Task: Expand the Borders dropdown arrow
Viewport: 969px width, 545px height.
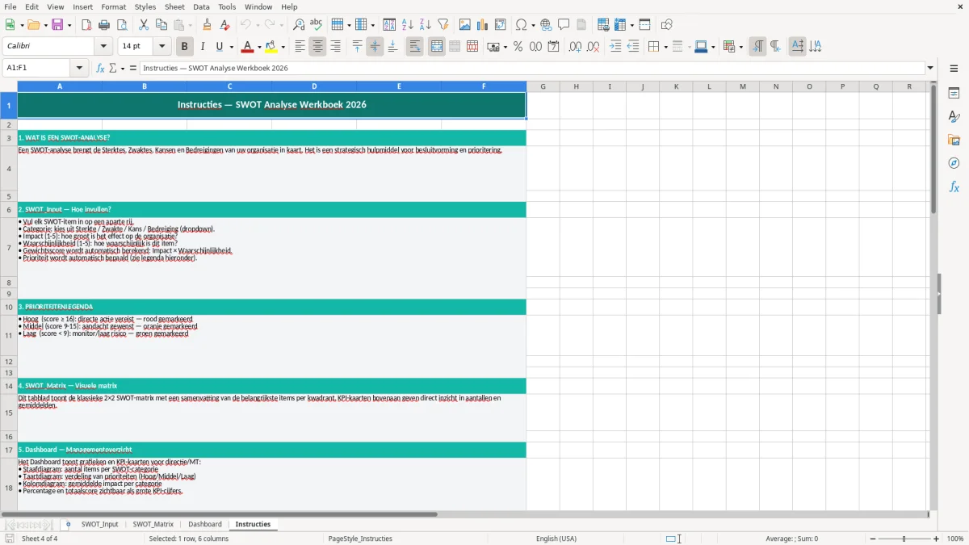Action: point(665,47)
